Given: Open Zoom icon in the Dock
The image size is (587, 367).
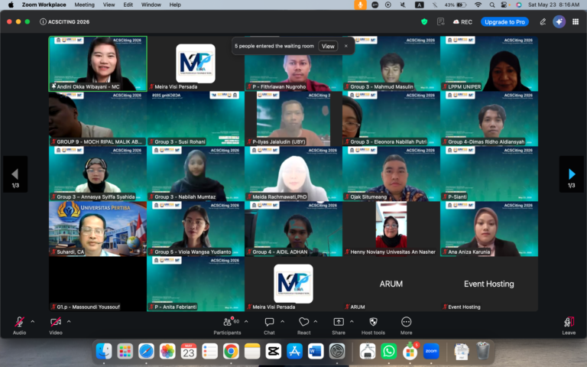Looking at the screenshot, I should point(431,351).
